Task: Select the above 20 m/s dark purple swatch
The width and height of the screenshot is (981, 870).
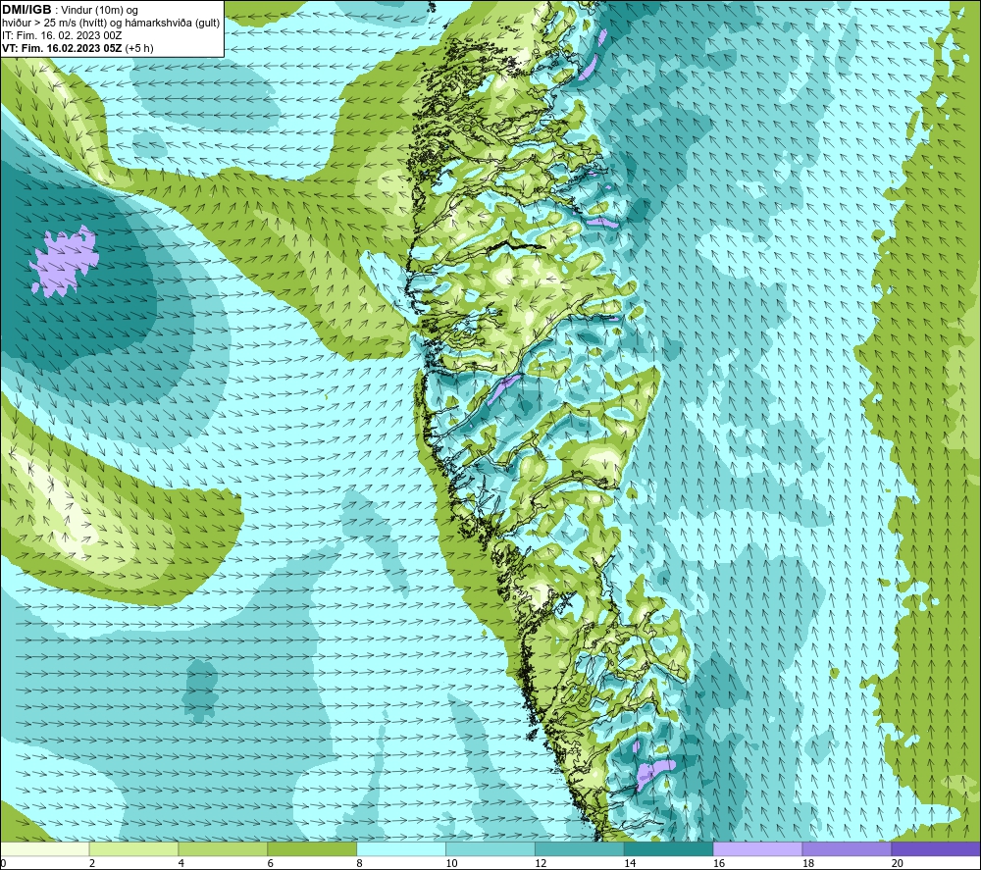Action: pos(936,848)
